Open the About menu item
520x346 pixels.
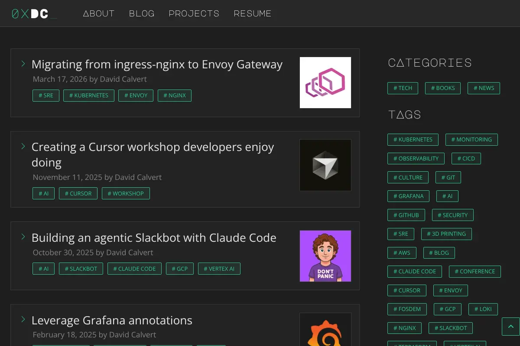click(x=99, y=13)
